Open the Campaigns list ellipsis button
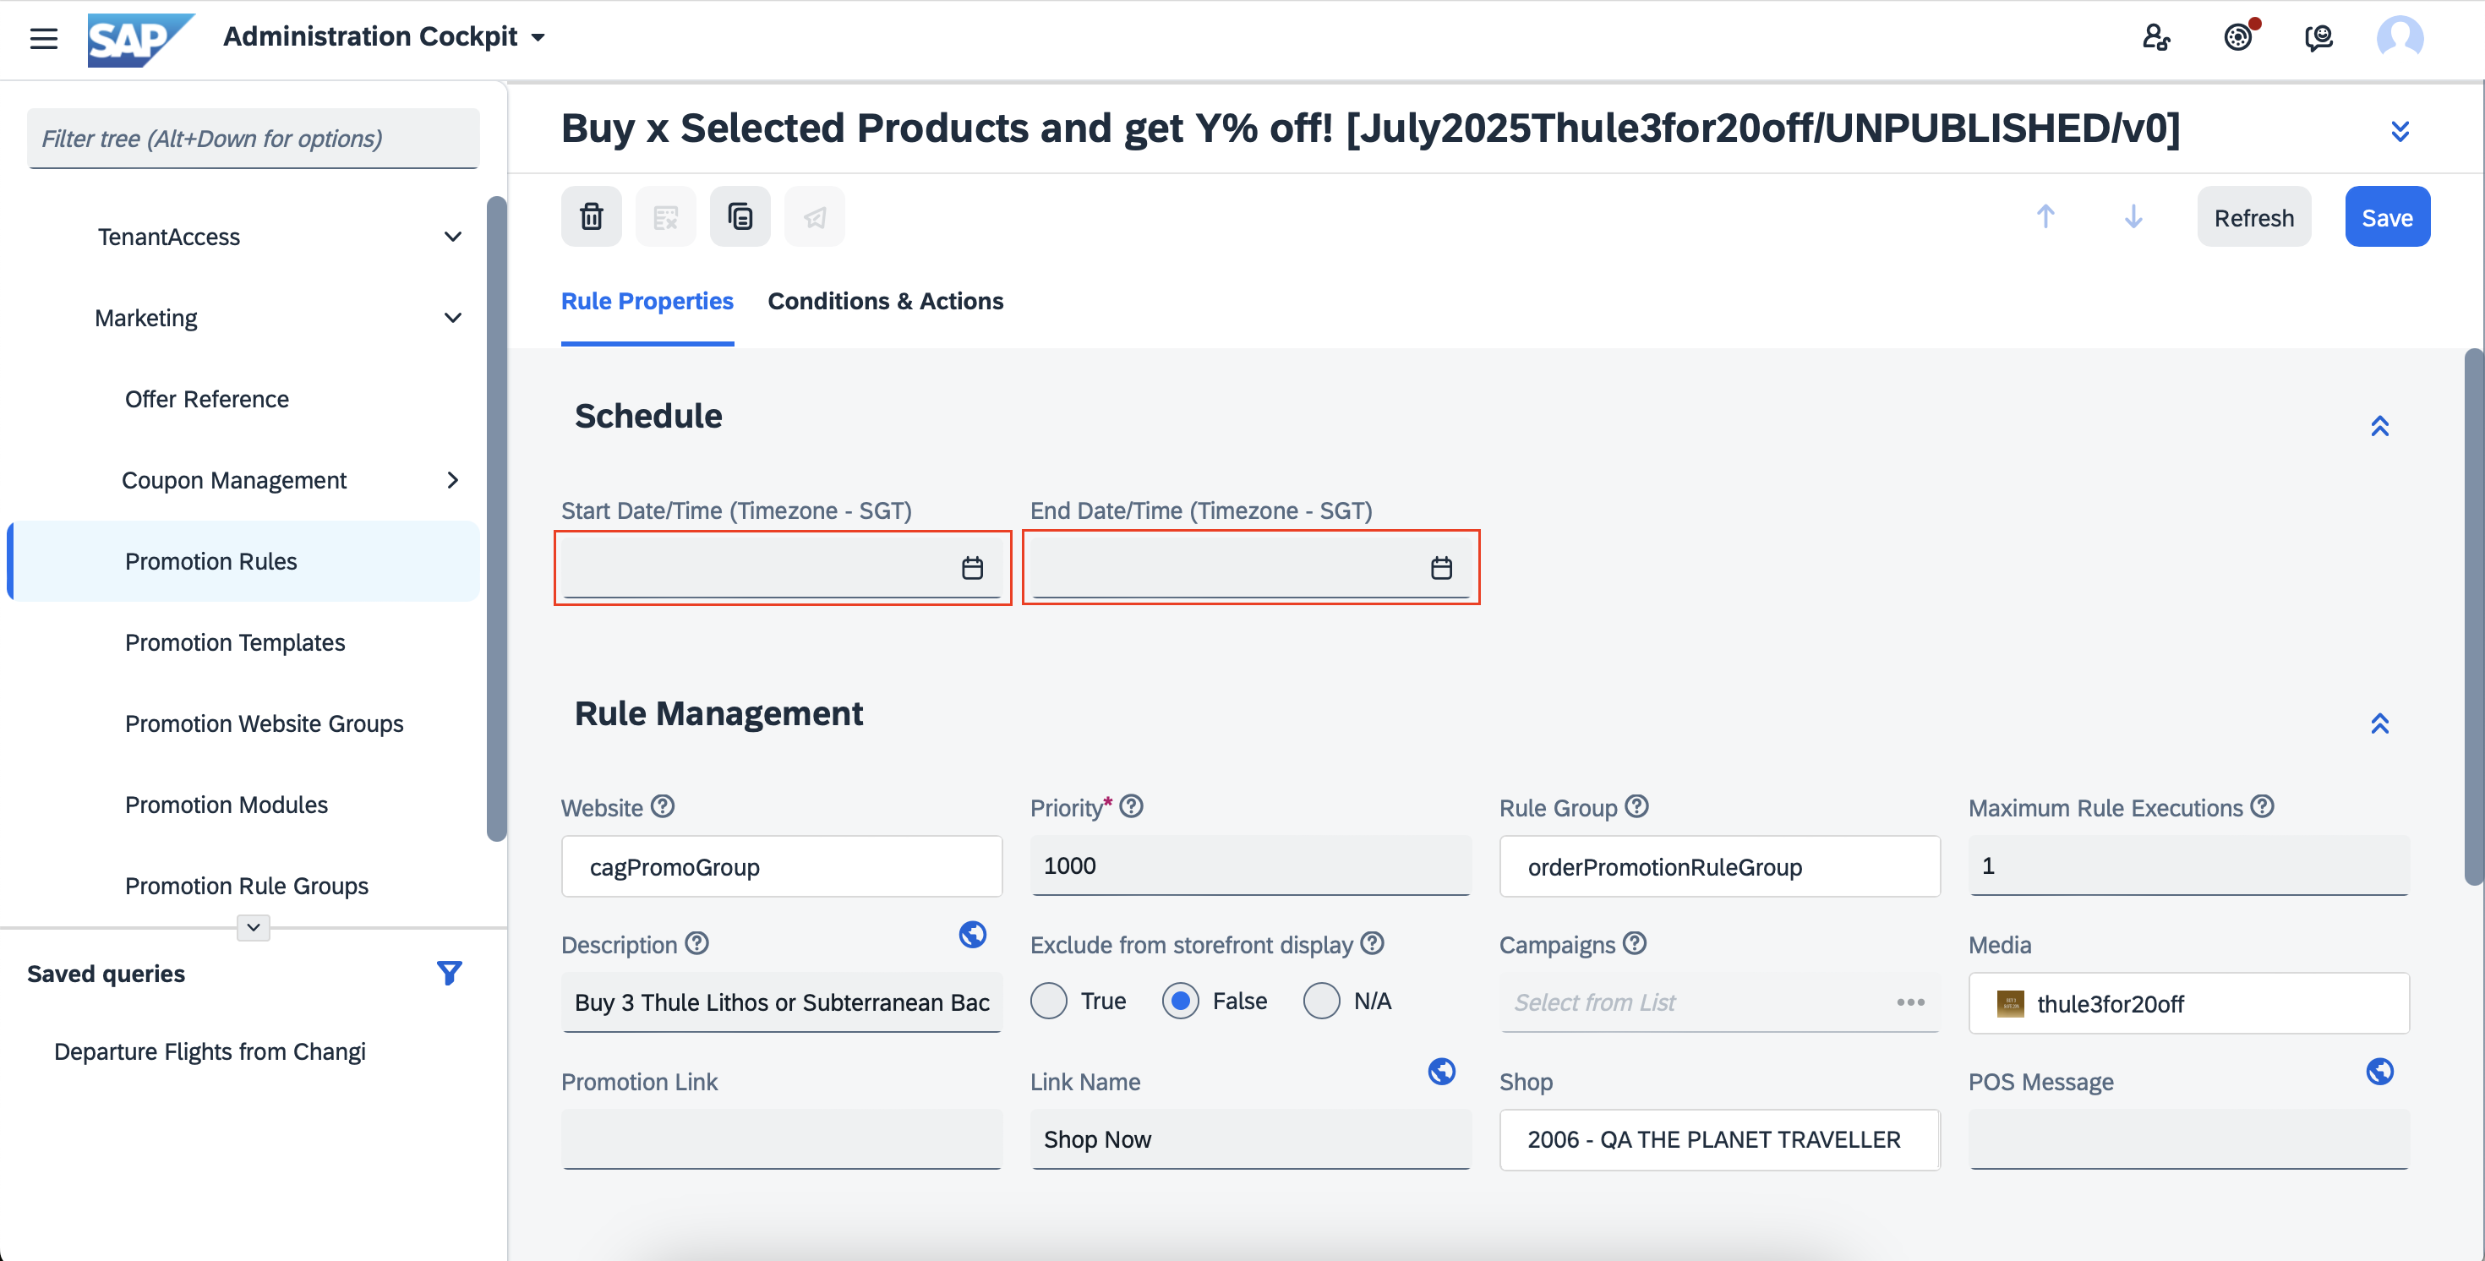The width and height of the screenshot is (2485, 1261). pos(1909,1002)
